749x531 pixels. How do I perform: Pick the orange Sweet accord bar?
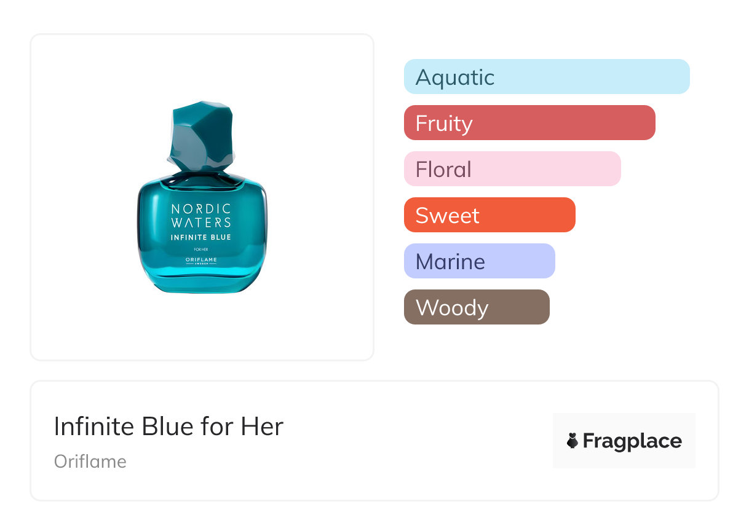pyautogui.click(x=489, y=215)
